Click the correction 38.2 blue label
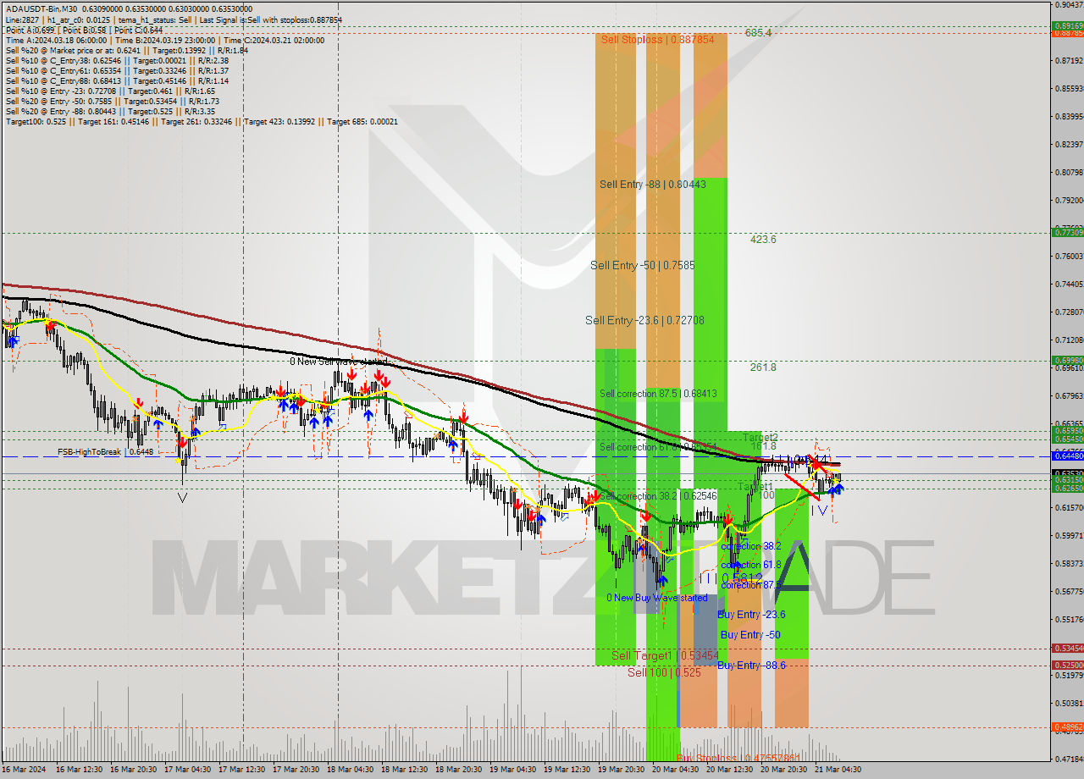Image resolution: width=1084 pixels, height=779 pixels. click(x=751, y=546)
